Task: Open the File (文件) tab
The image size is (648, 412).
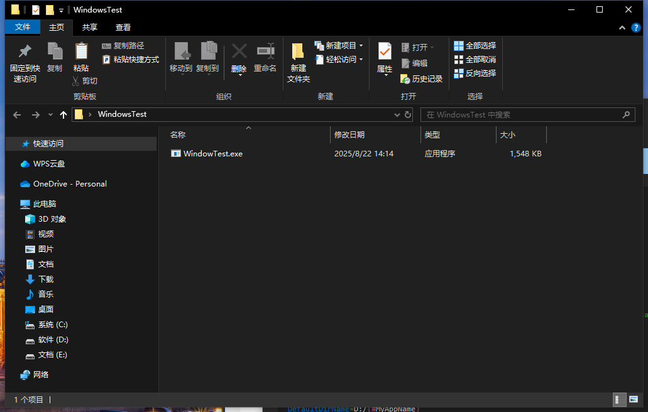Action: click(x=23, y=27)
